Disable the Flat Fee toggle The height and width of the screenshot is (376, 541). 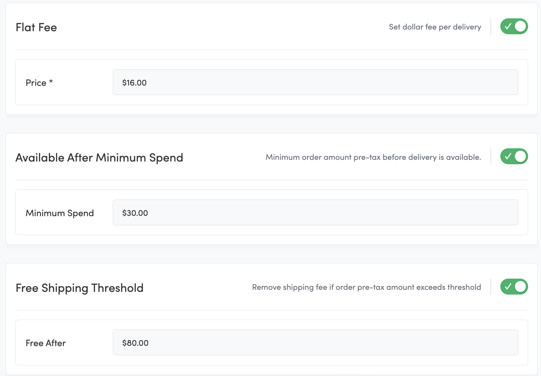(x=514, y=26)
